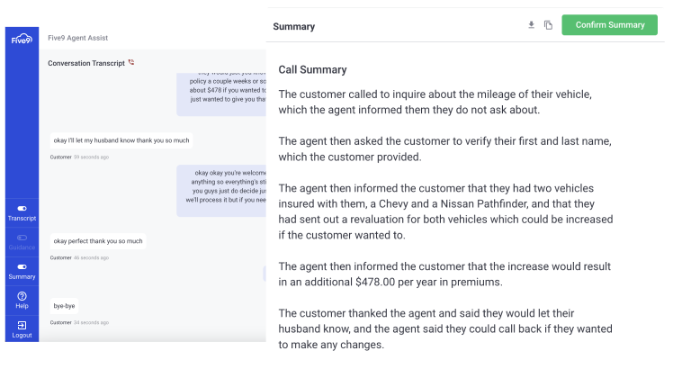Click the red phone call icon
Viewport: 673px width, 369px height.
tap(131, 62)
